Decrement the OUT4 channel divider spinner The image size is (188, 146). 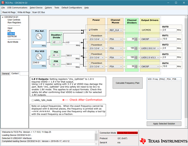[x=136, y=67]
